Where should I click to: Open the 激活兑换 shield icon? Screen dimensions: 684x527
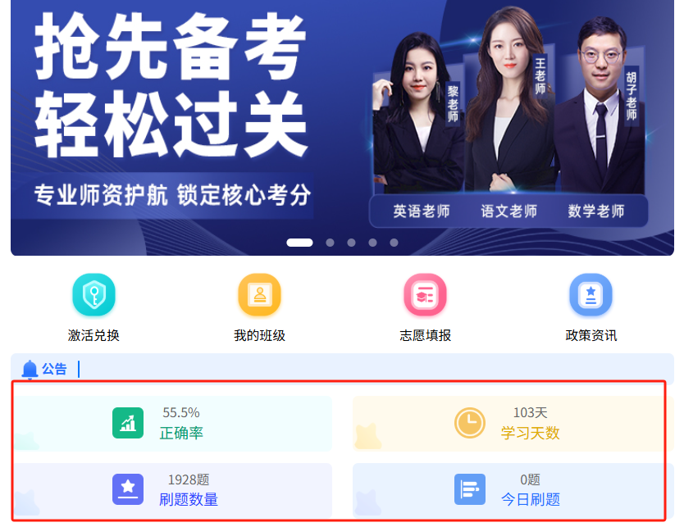tap(93, 295)
